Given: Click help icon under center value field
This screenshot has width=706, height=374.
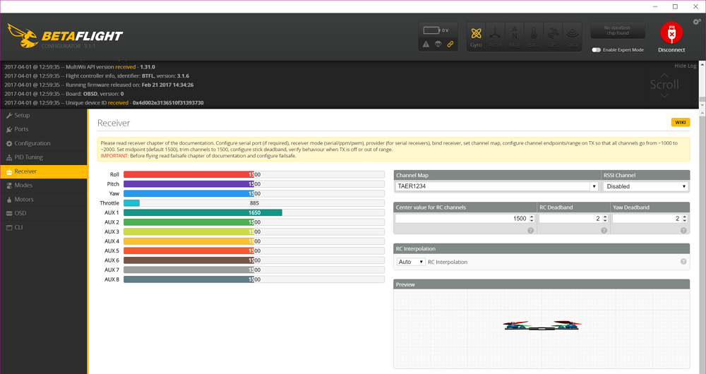Looking at the screenshot, I should tap(530, 231).
